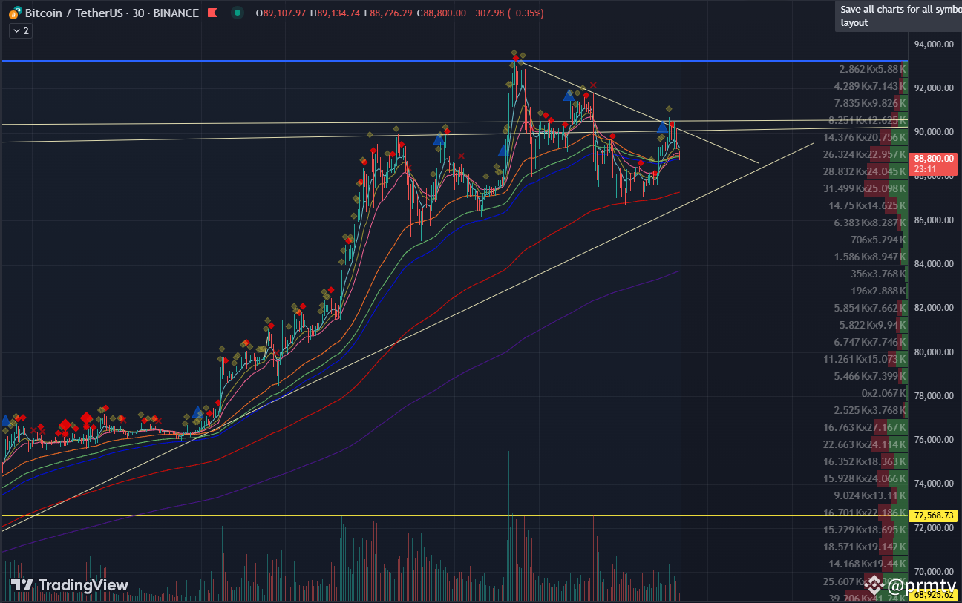Click the volume profile row 28.832Kx24.045K
The image size is (962, 603).
tap(864, 171)
